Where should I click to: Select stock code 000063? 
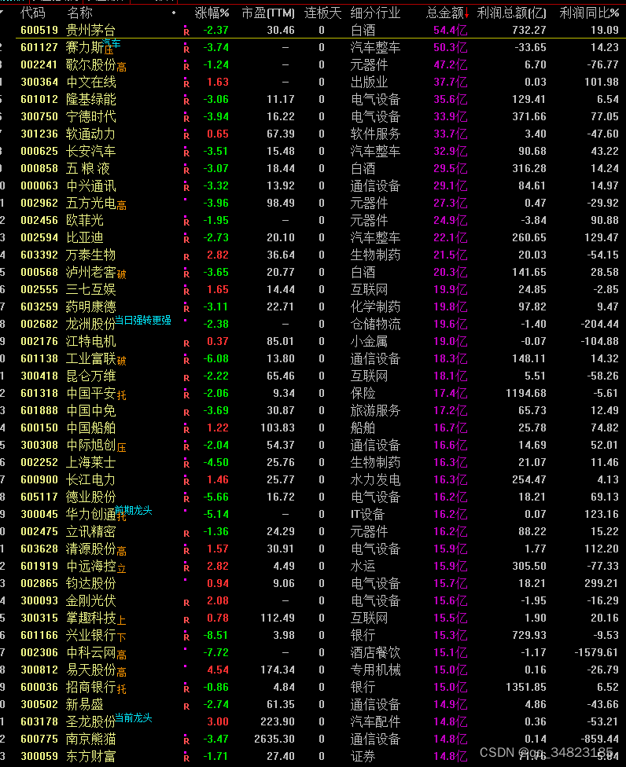pos(39,186)
